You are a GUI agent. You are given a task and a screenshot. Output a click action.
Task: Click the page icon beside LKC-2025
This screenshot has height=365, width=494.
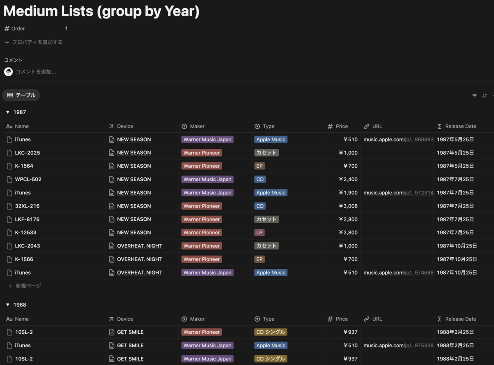pos(9,153)
